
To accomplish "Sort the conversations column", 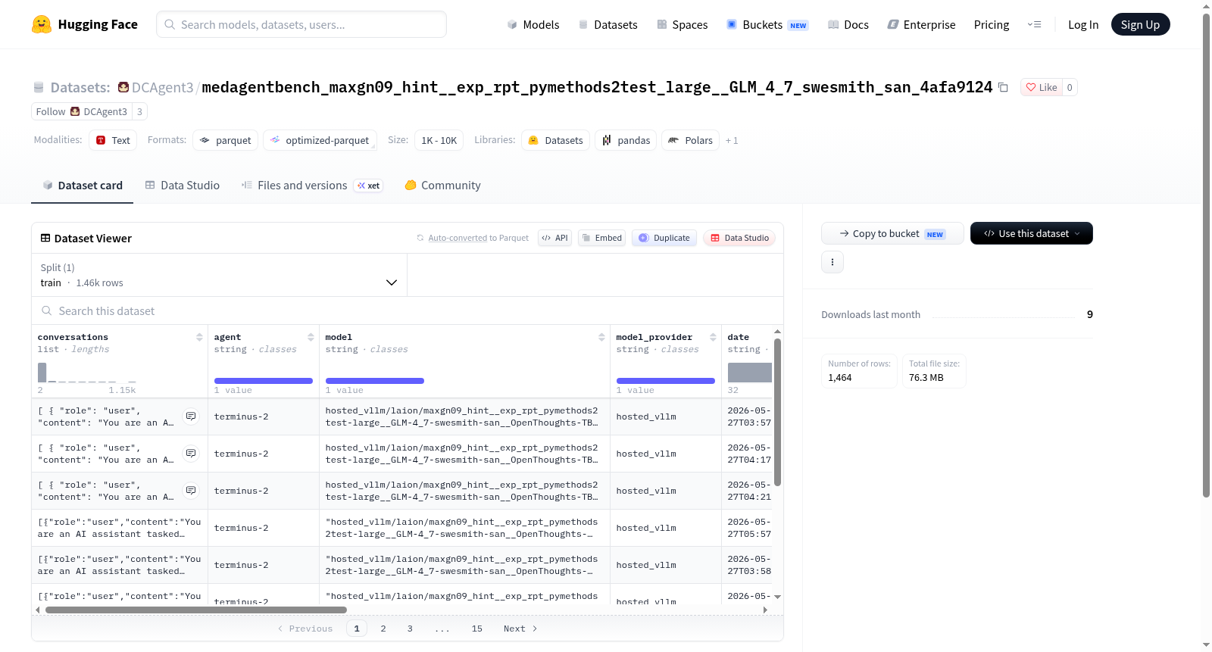I will [x=199, y=337].
